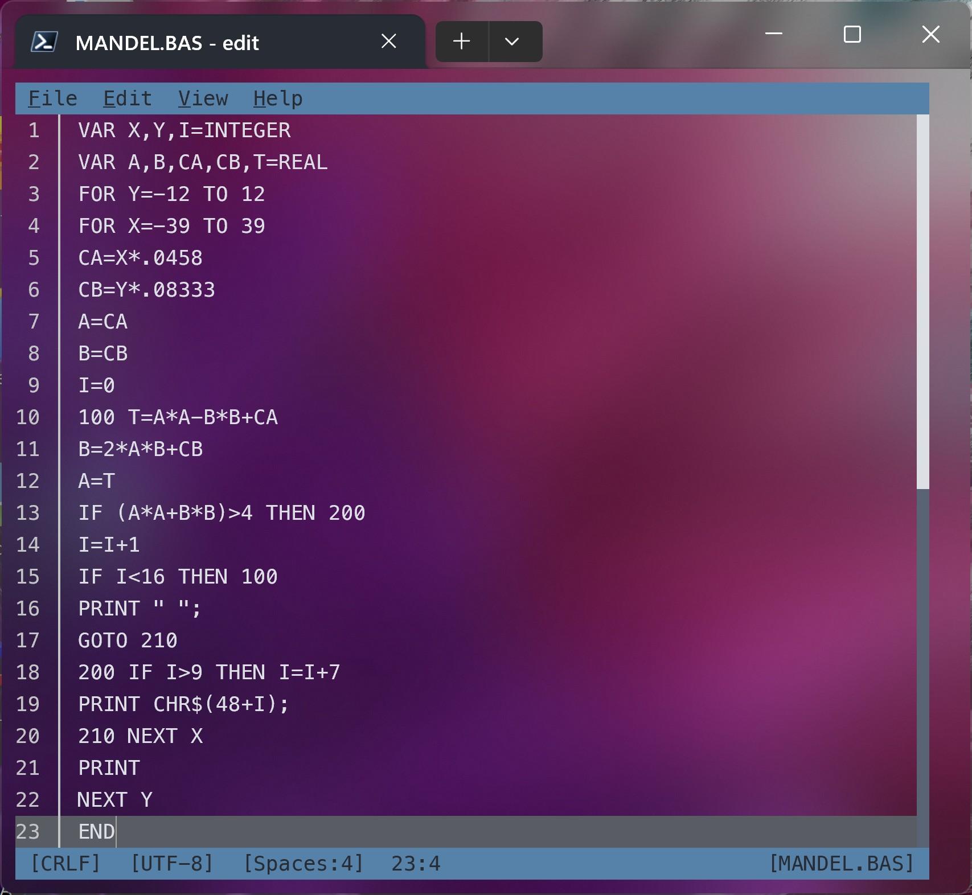This screenshot has width=972, height=895.
Task: Click the PowerShell terminal icon in tab
Action: coord(44,42)
